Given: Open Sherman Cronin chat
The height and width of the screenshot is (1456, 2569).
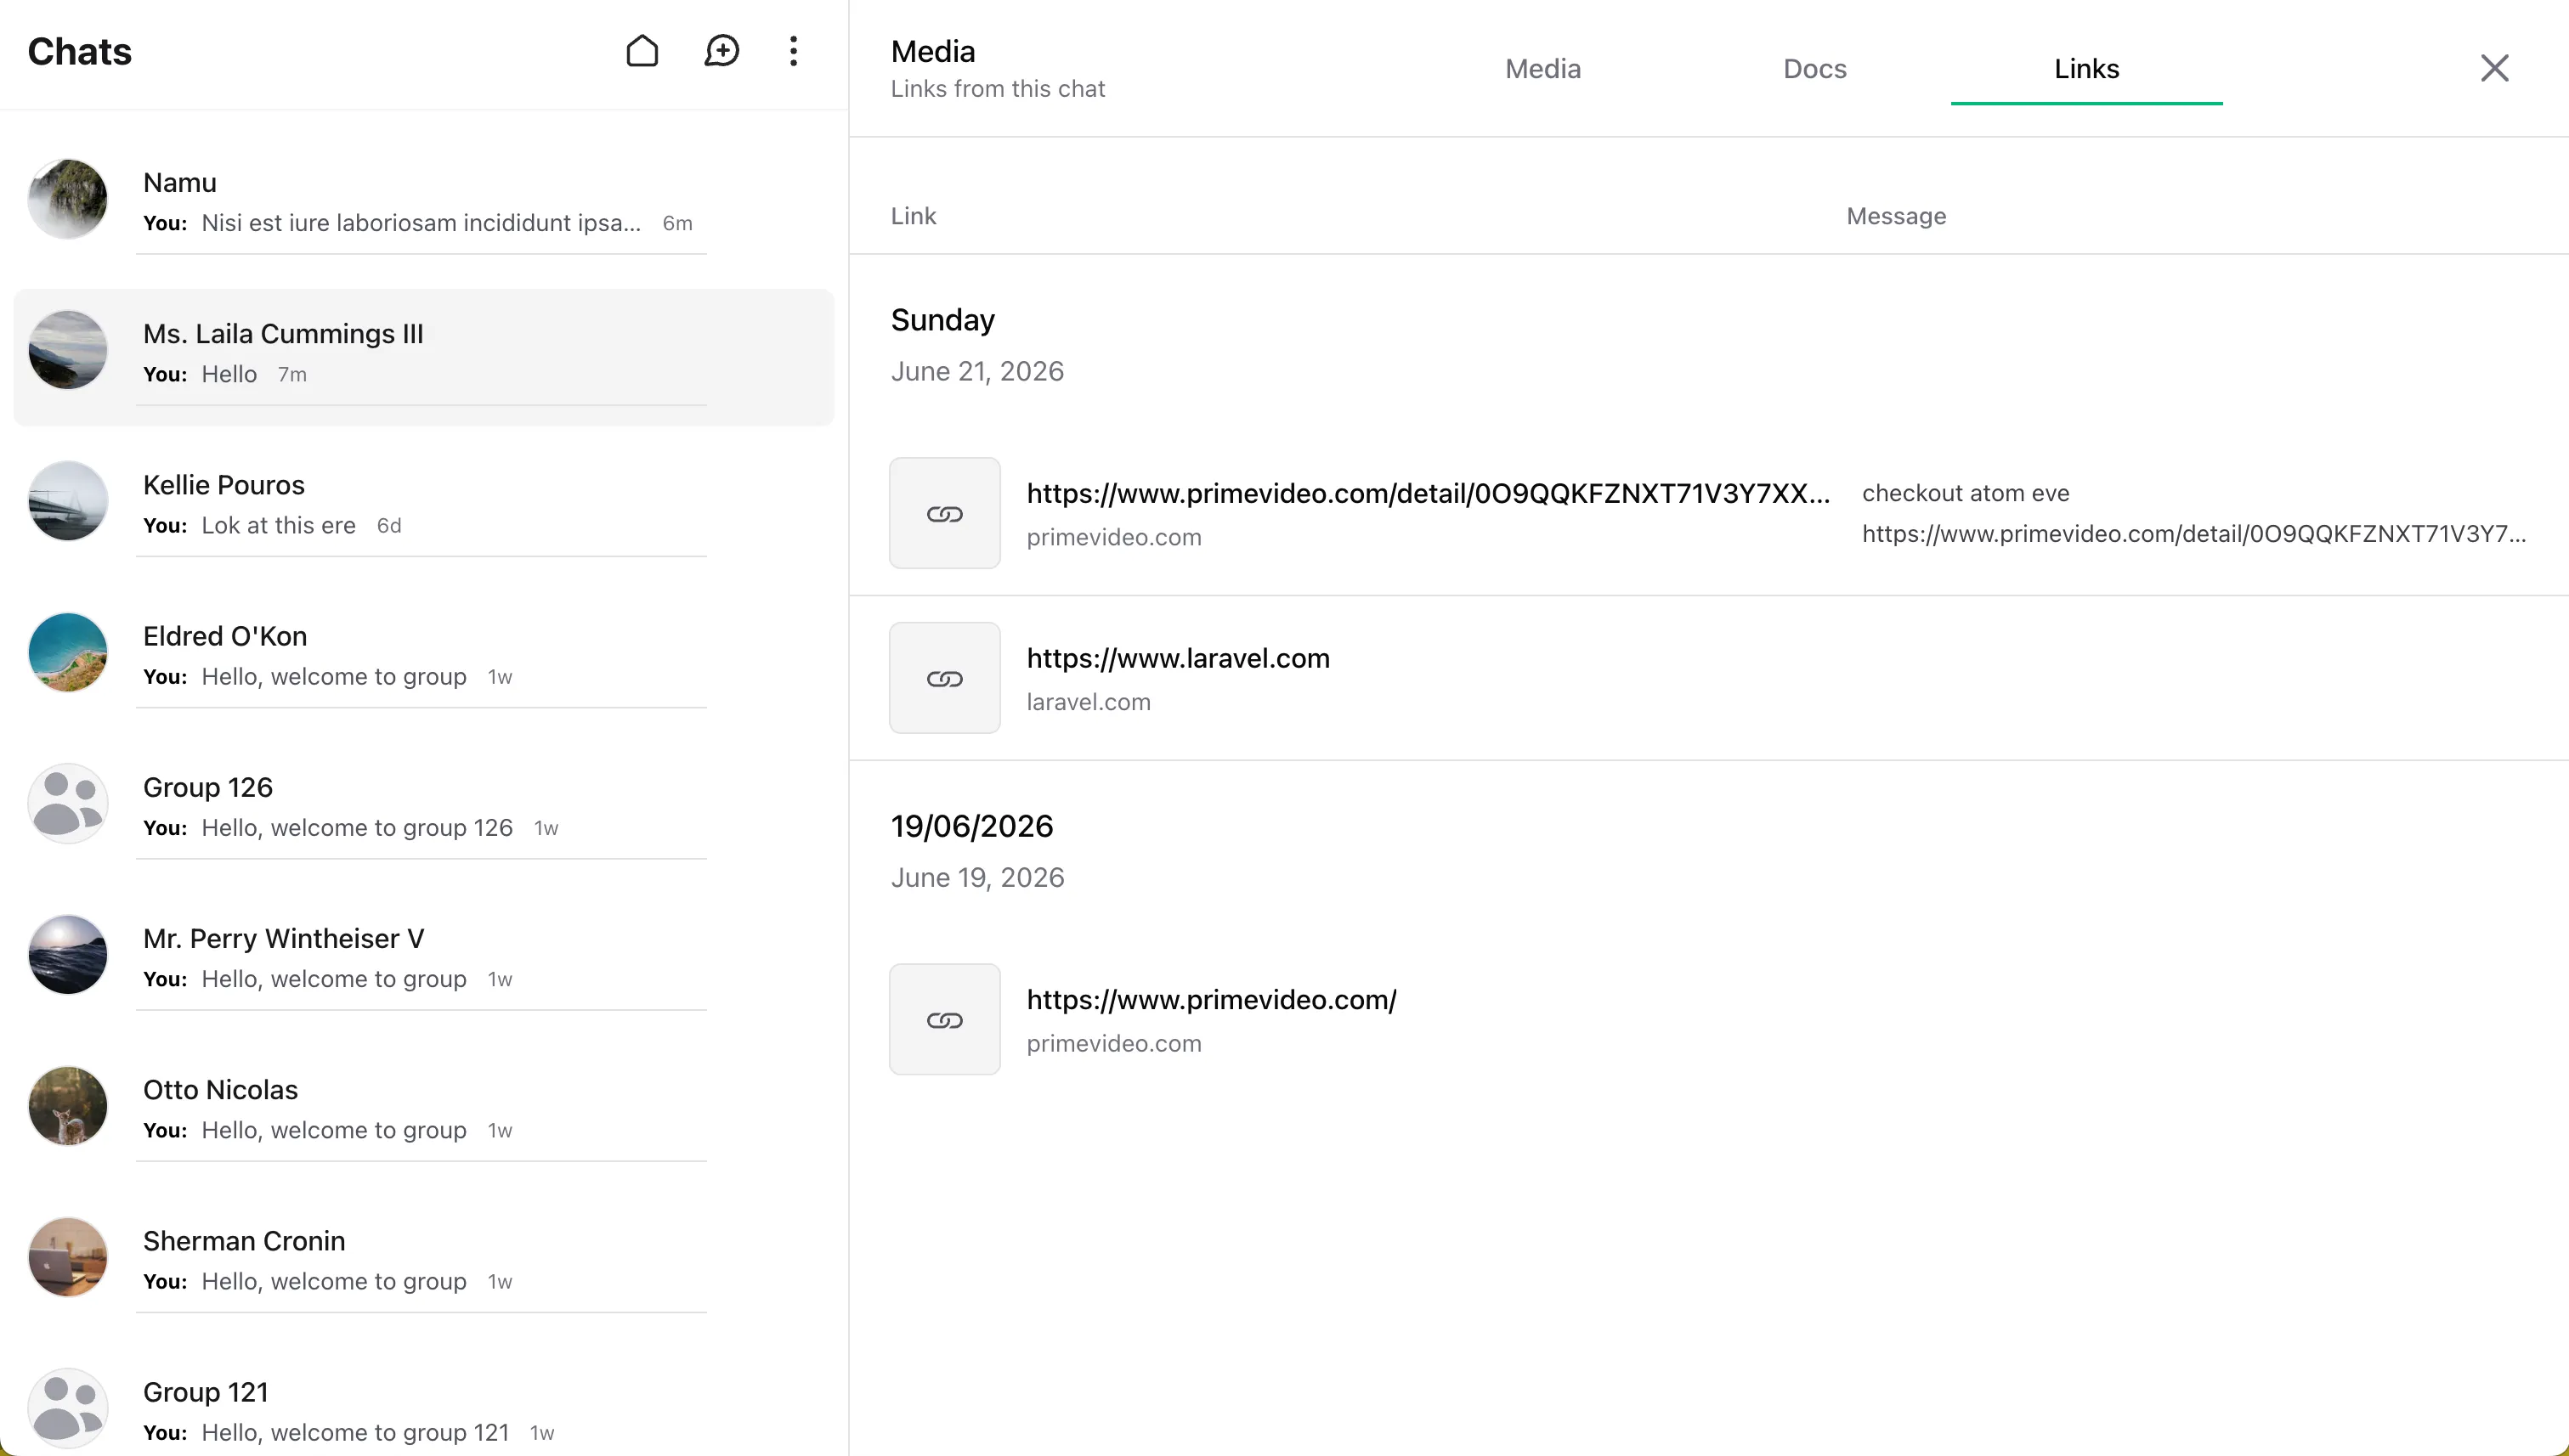Looking at the screenshot, I should point(423,1263).
